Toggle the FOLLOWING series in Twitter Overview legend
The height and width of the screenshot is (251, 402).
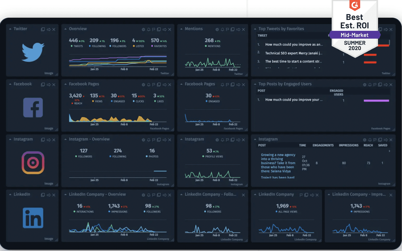(97, 46)
